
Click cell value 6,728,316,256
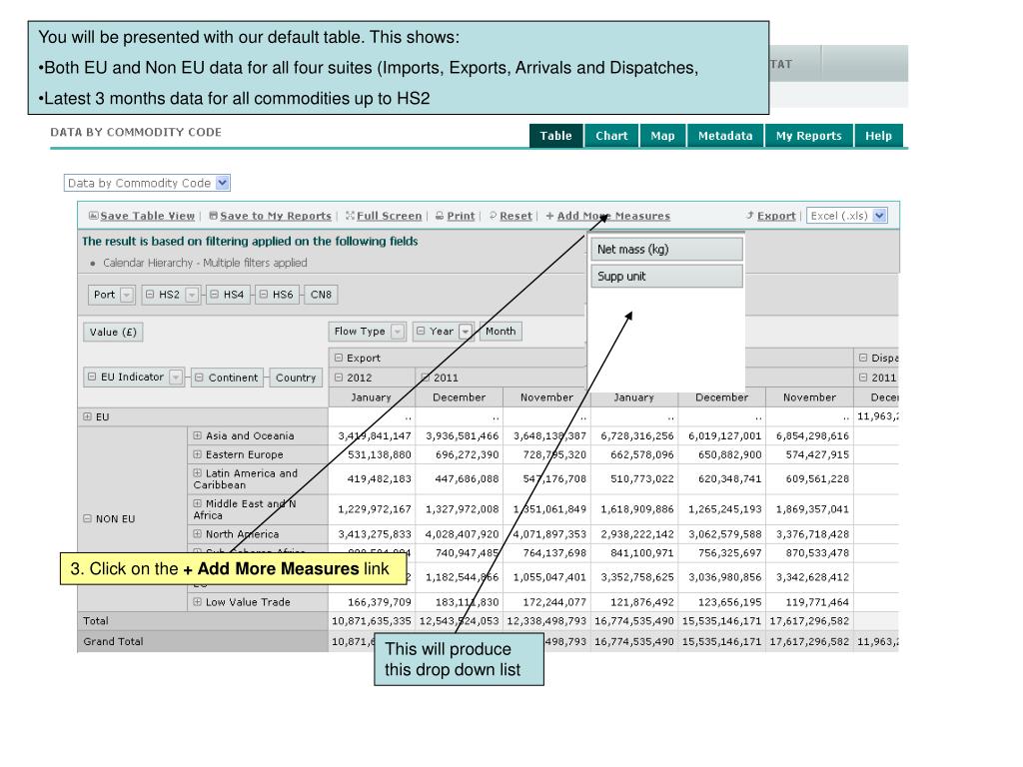tap(637, 435)
